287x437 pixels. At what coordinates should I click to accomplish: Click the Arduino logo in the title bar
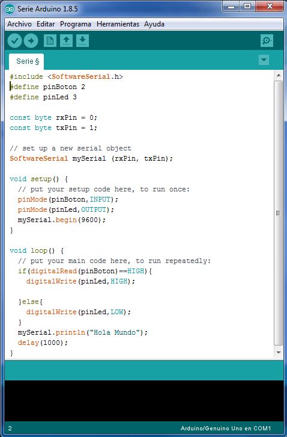[x=10, y=9]
